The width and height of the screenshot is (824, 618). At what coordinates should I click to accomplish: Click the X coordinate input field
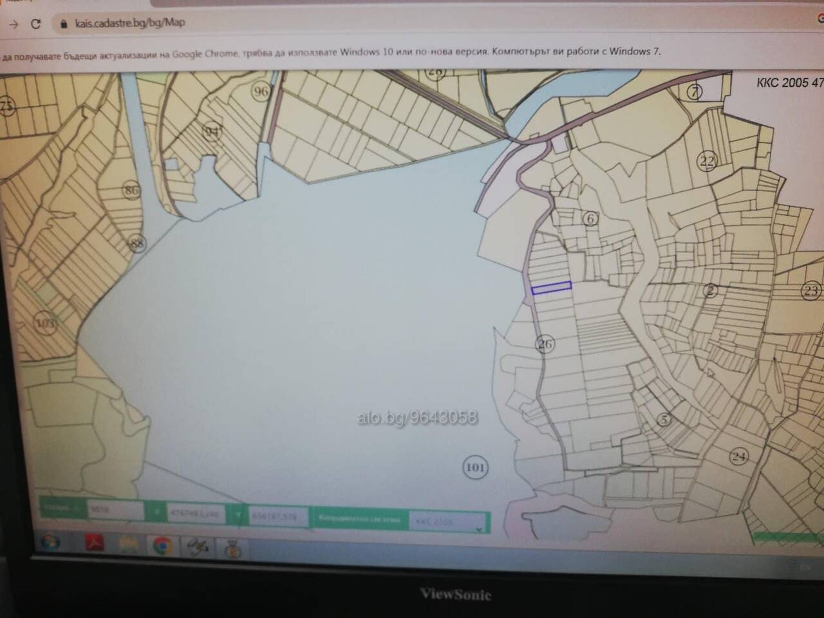coord(197,514)
